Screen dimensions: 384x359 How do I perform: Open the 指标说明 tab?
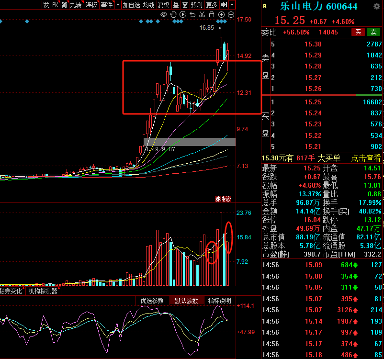[x=220, y=301]
